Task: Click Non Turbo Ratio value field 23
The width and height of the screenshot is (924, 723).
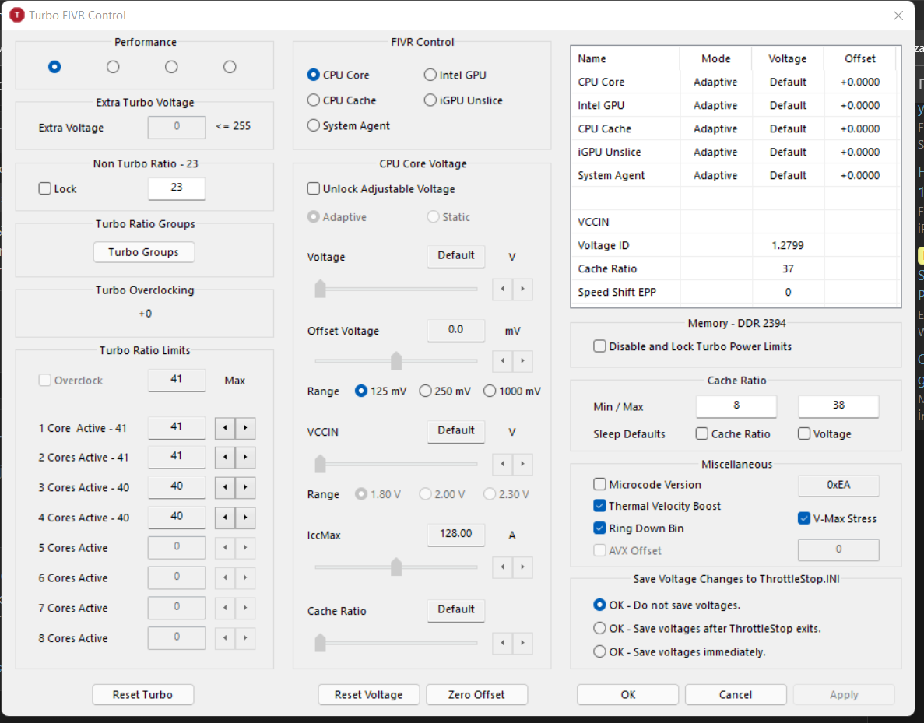Action: [x=176, y=188]
